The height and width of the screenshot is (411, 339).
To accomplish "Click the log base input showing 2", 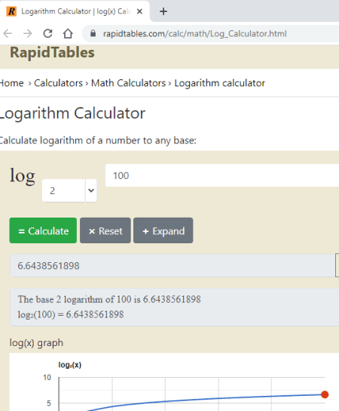I will [63, 190].
